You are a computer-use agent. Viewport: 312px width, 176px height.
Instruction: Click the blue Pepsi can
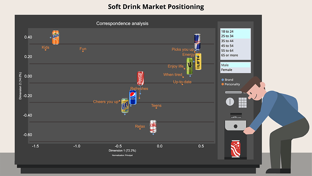(x=133, y=97)
